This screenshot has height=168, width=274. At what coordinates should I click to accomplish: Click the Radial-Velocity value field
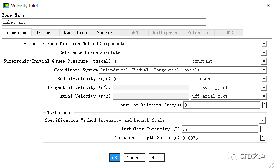(151, 79)
